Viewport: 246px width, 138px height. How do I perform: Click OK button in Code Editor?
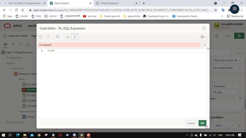[x=202, y=123]
